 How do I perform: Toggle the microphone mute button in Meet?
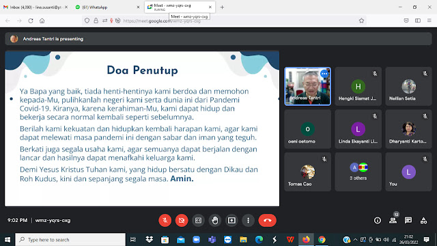pyautogui.click(x=165, y=220)
